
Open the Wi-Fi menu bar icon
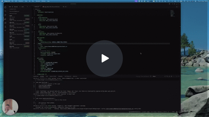pos(185,1)
